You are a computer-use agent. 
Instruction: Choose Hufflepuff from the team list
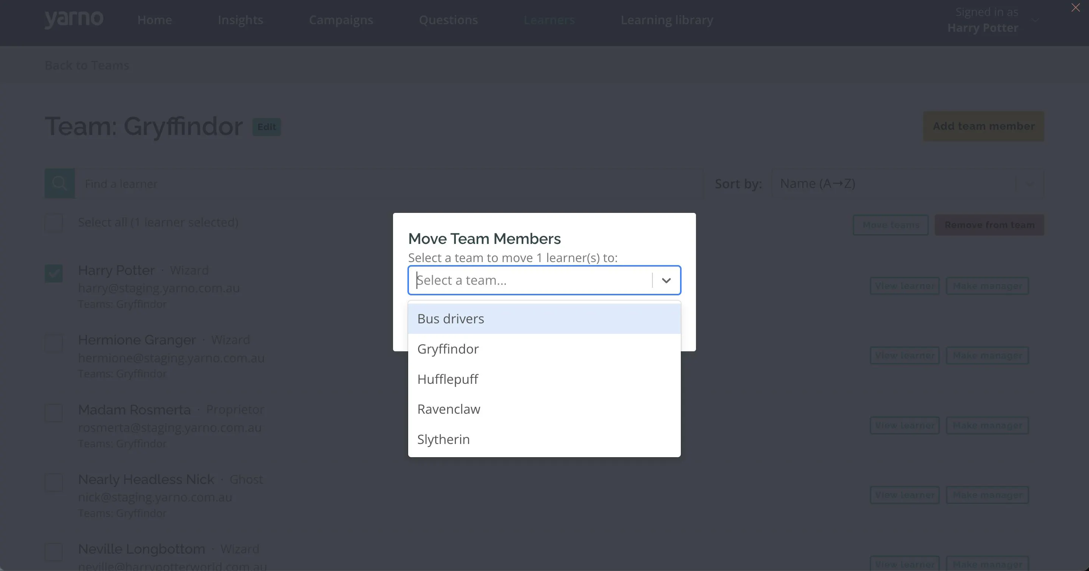pos(544,379)
